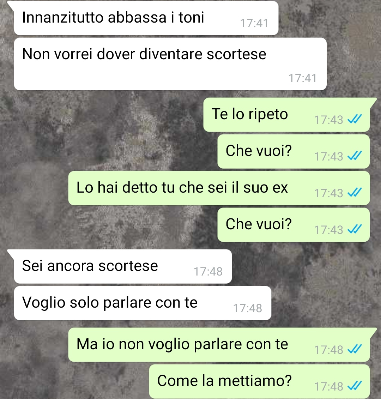Tap the 17:48 timestamp on "Sei ancora scortese"
381x399 pixels.
tap(208, 272)
